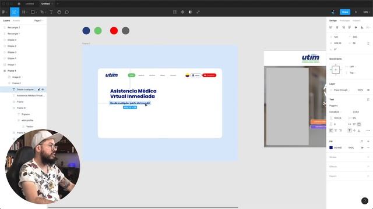
Task: Open Pass through blend mode dropdown
Action: [x=342, y=90]
